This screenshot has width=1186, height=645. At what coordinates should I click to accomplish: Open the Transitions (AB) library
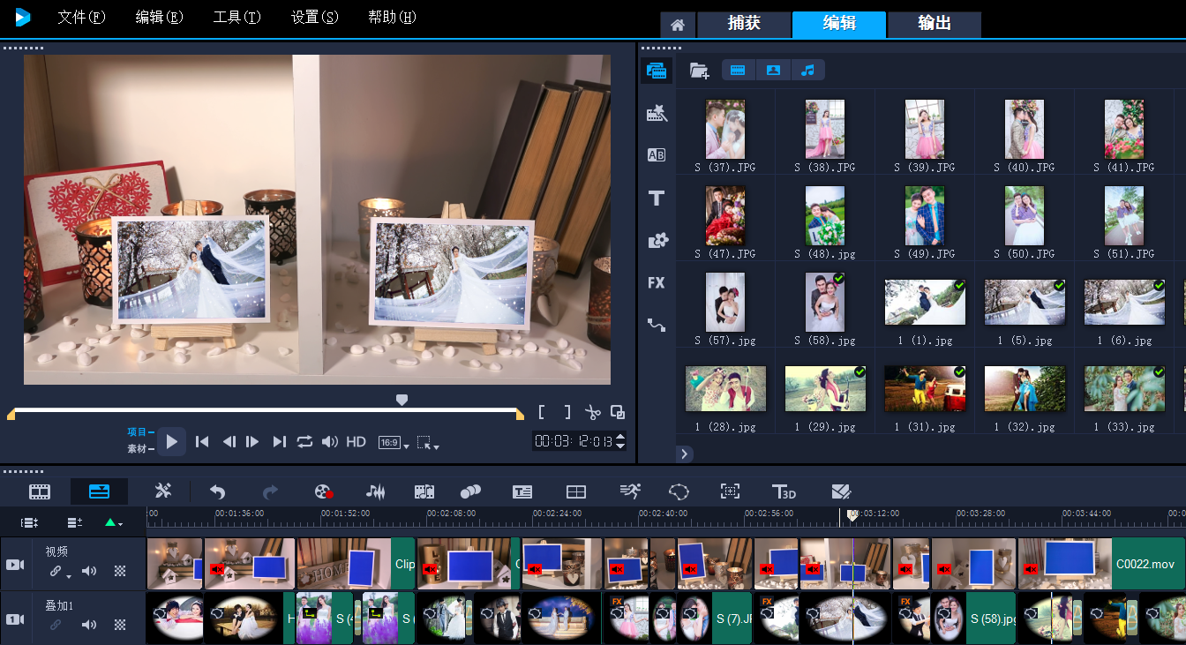pyautogui.click(x=656, y=155)
